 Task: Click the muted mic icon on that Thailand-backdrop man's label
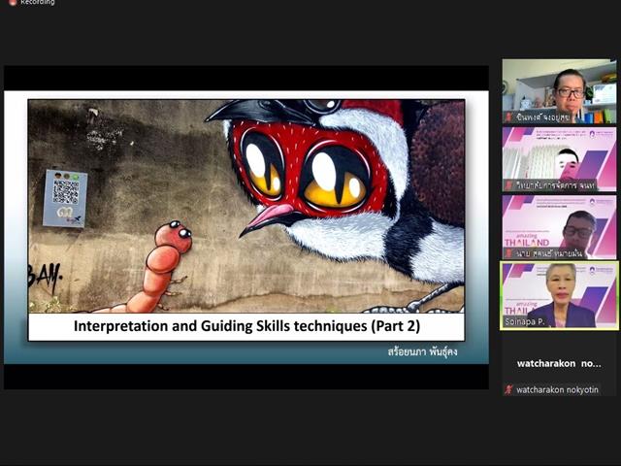point(508,253)
